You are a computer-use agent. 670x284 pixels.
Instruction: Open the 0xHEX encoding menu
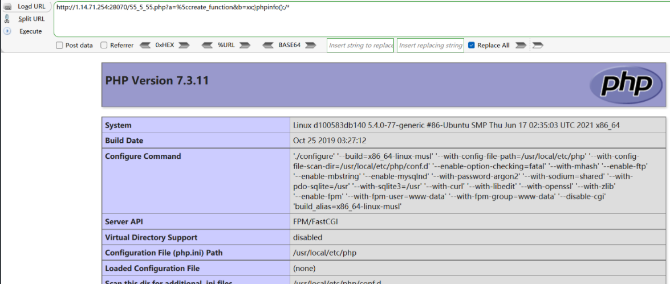point(165,45)
